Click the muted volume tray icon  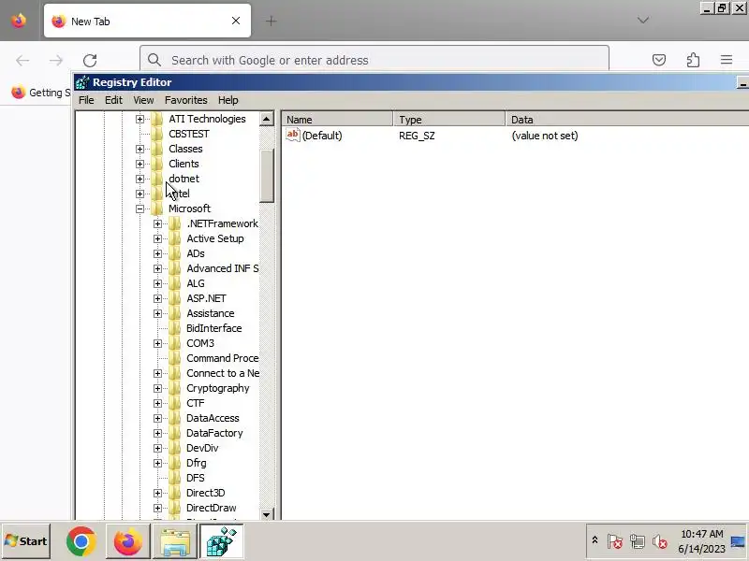tap(660, 541)
